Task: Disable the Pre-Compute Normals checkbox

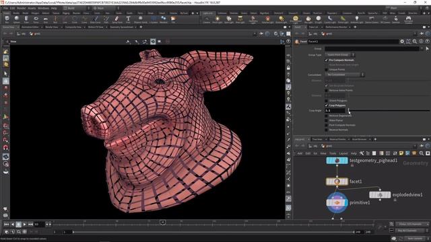Action: 326,60
